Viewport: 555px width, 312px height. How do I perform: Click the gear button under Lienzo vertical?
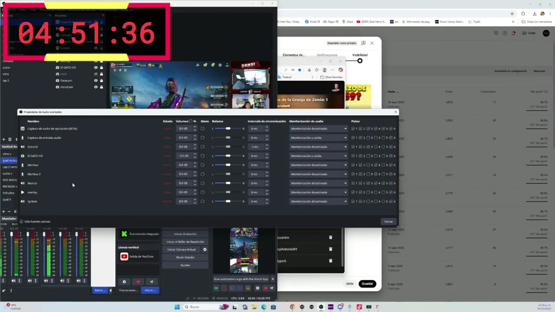point(124,282)
